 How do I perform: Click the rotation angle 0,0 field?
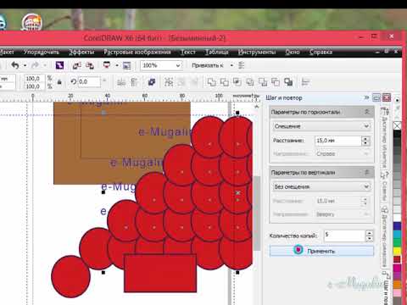(89, 82)
